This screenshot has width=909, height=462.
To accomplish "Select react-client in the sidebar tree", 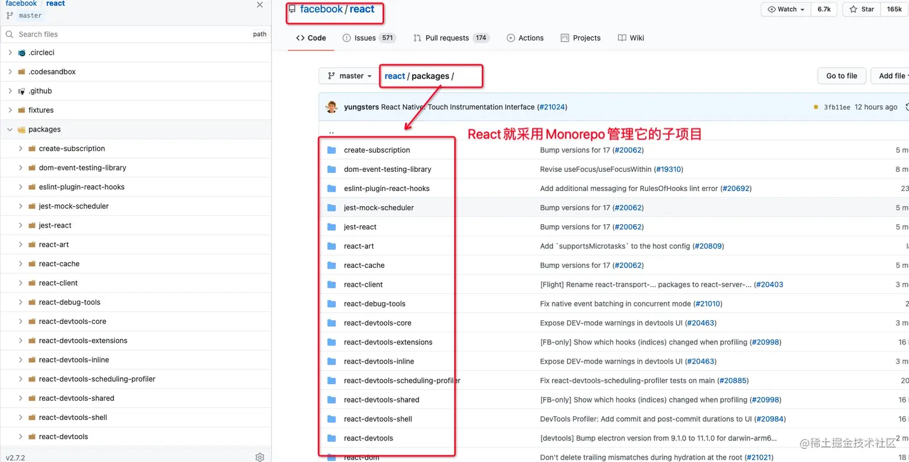I will tap(58, 283).
